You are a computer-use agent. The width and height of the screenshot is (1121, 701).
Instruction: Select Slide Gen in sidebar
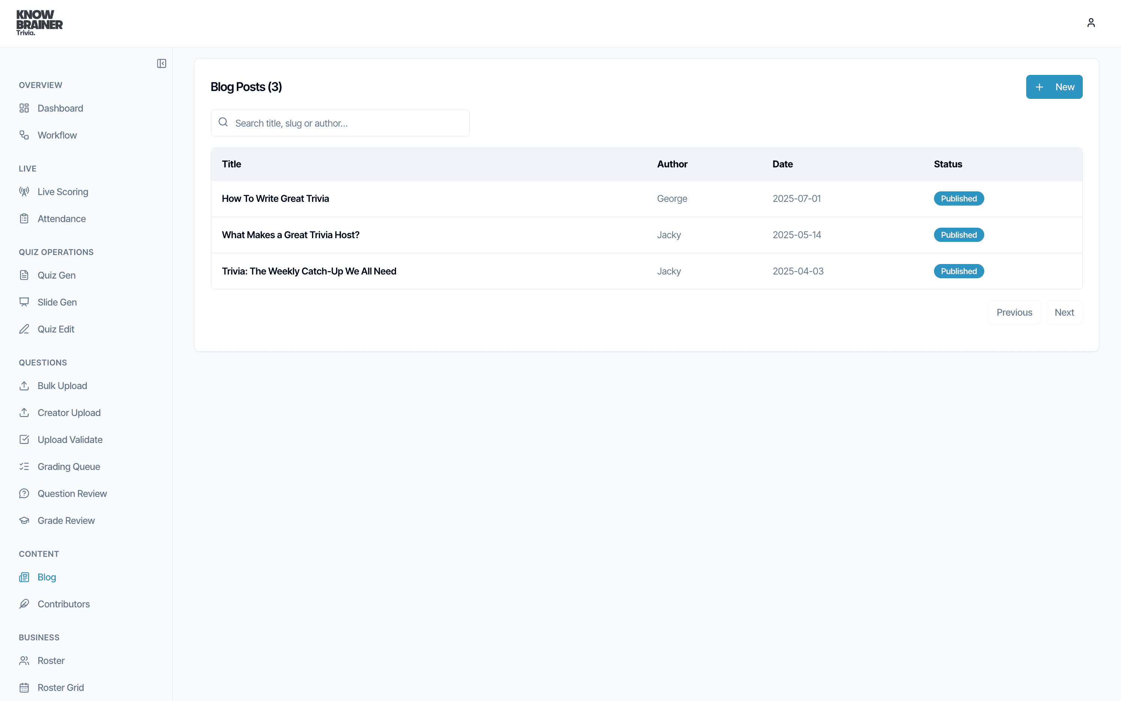click(57, 302)
